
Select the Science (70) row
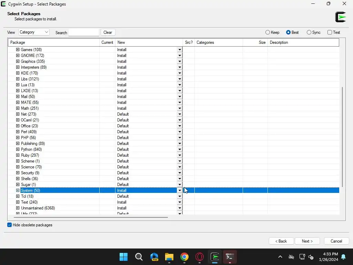tap(174, 167)
